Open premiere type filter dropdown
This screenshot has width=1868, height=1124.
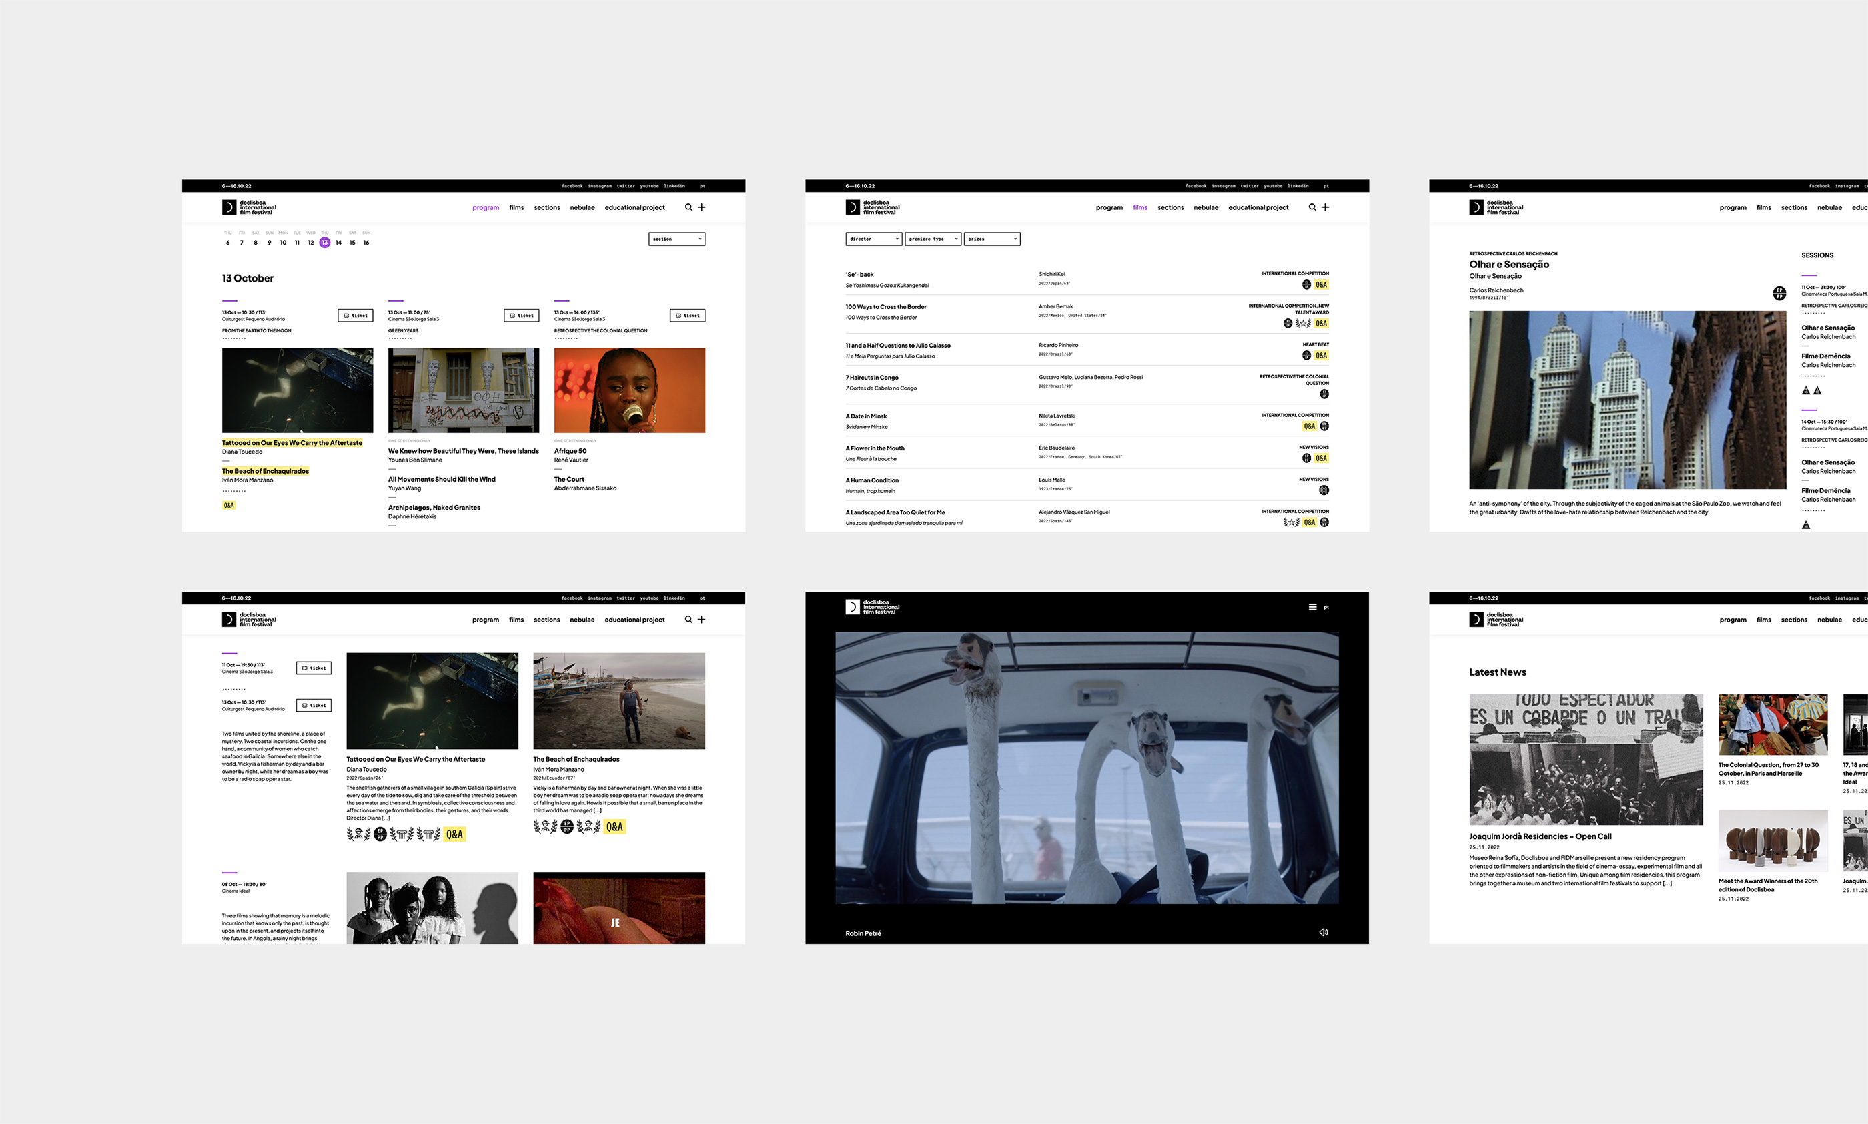pos(933,239)
